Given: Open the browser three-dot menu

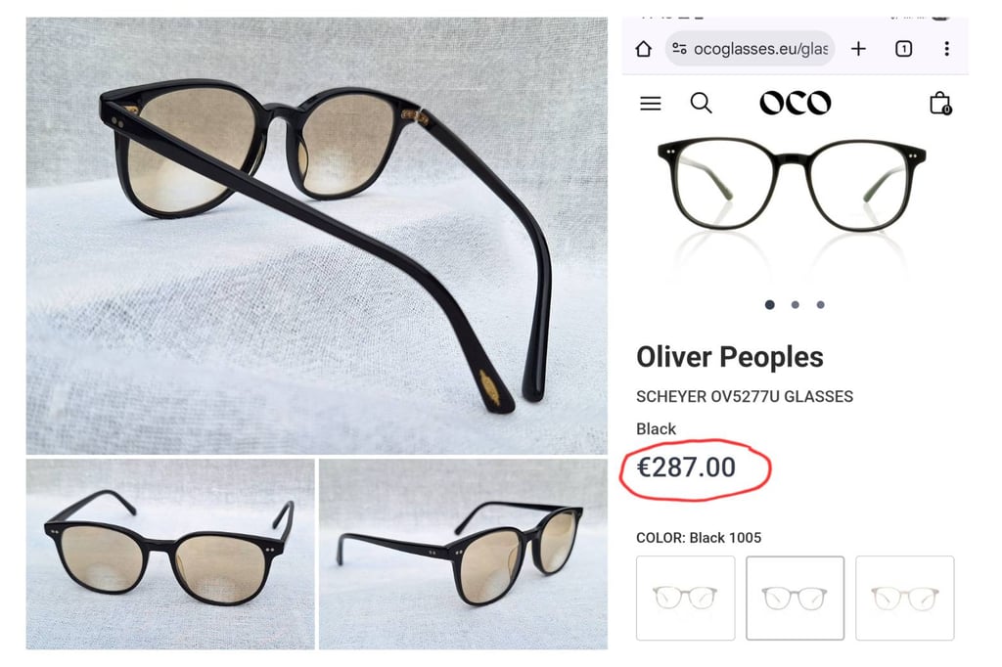Looking at the screenshot, I should coord(946,49).
